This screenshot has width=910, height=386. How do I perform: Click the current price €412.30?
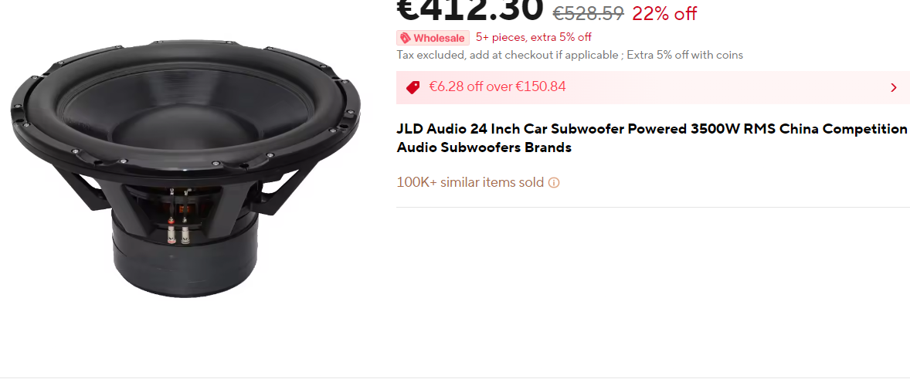(470, 8)
